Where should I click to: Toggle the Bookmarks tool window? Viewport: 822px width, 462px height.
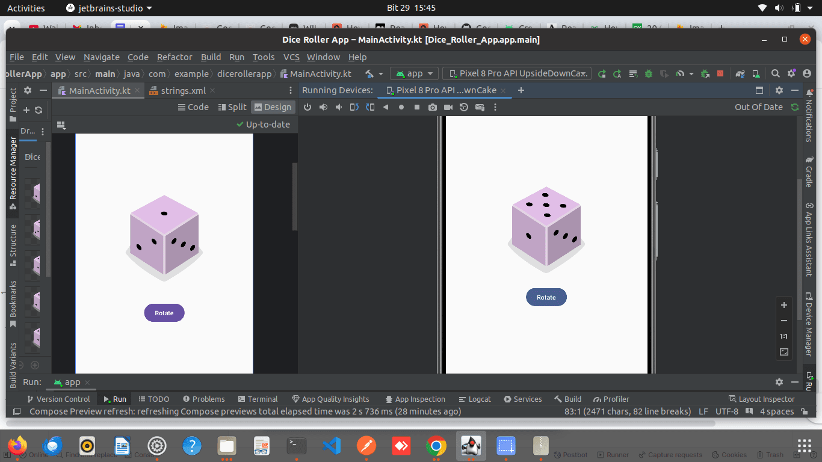pyautogui.click(x=13, y=304)
